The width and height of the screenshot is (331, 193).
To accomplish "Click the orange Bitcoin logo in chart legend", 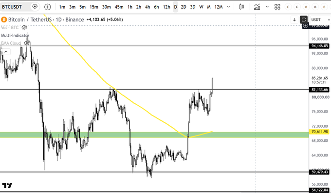I will (4, 19).
